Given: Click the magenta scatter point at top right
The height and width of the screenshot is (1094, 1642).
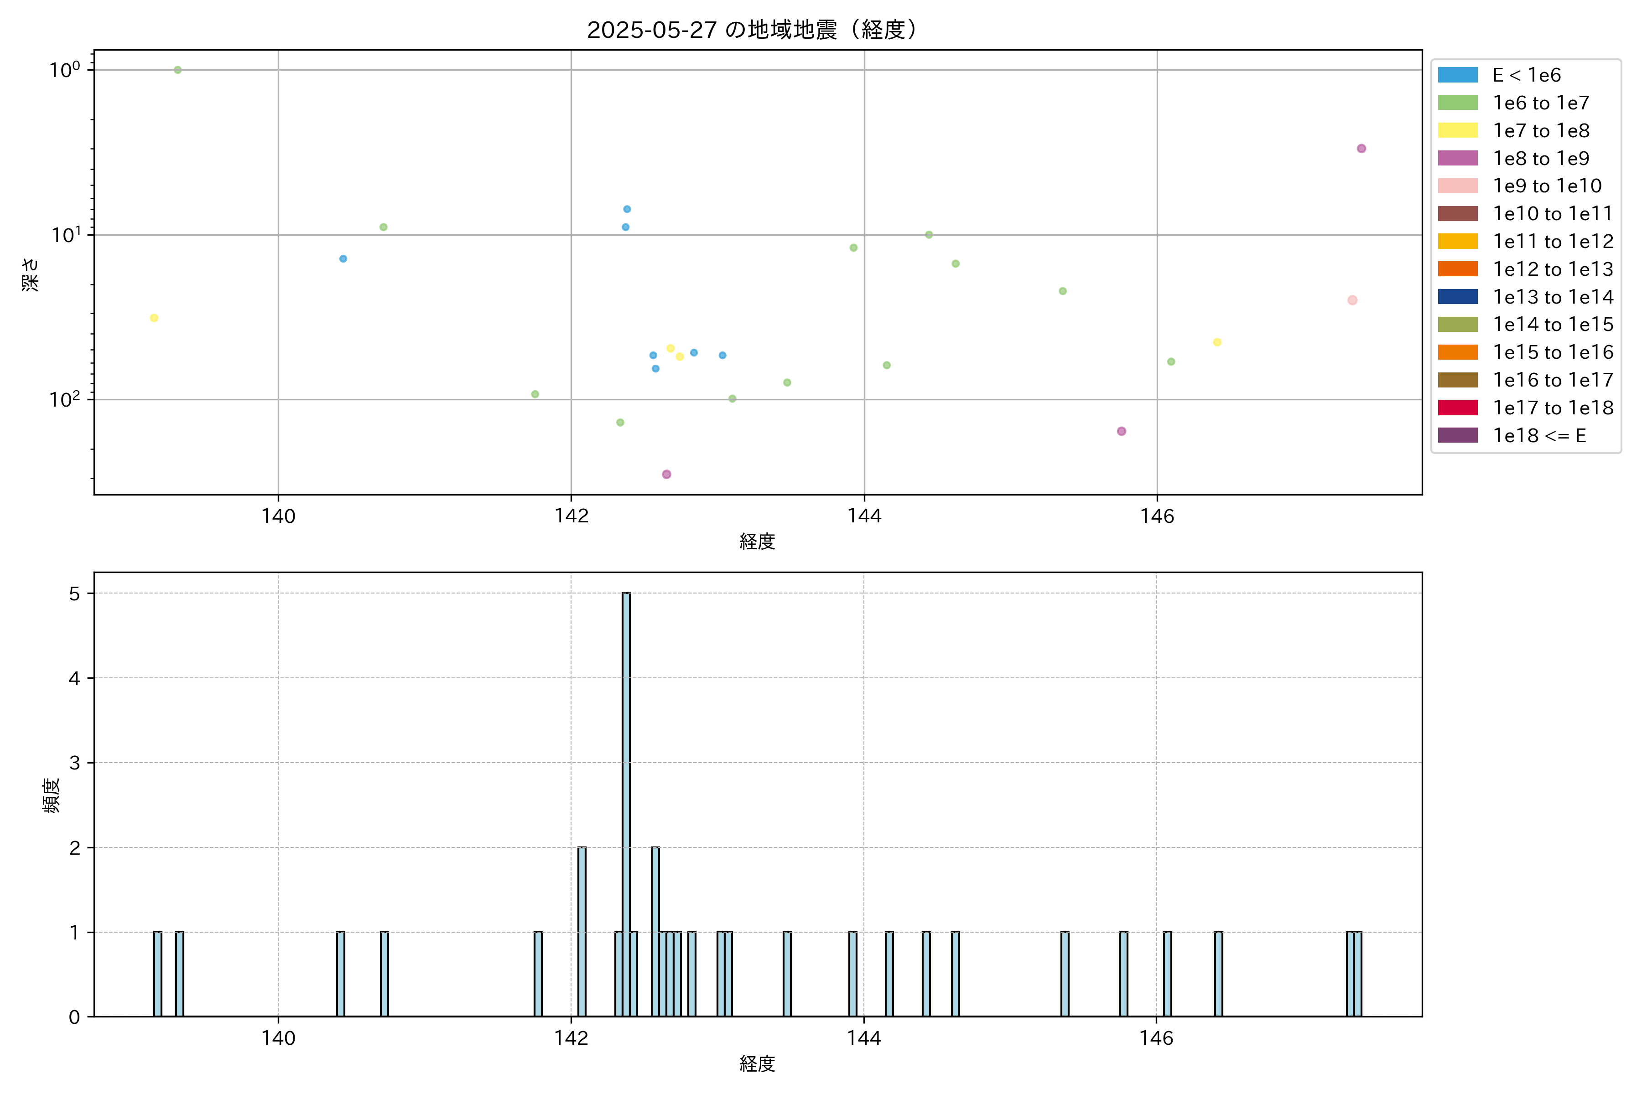Looking at the screenshot, I should tap(1361, 149).
